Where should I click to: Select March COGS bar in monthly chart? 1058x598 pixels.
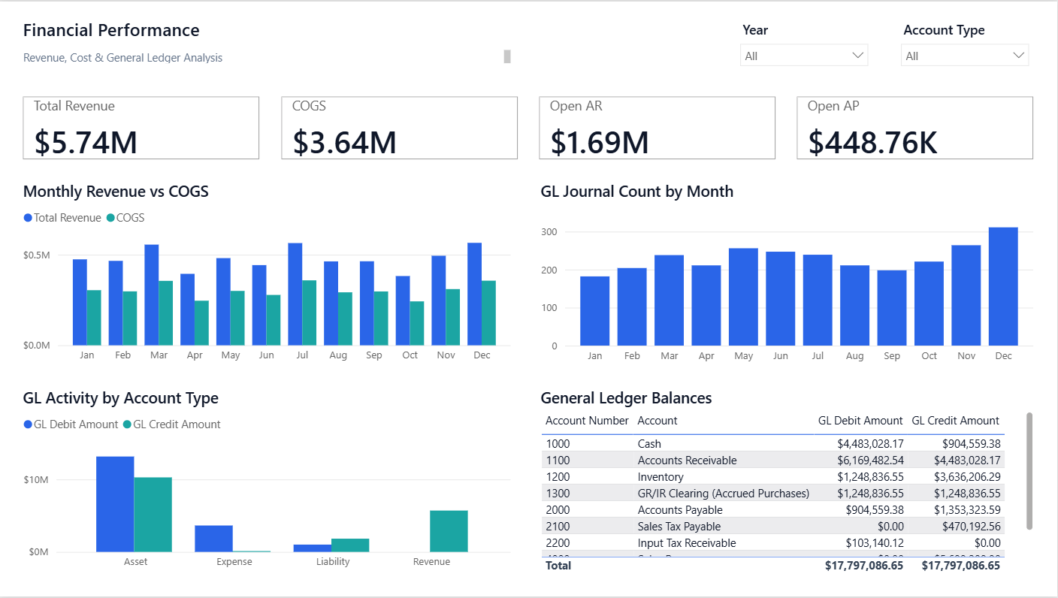pyautogui.click(x=165, y=313)
